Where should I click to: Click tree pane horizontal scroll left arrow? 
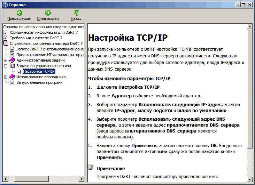5,179
